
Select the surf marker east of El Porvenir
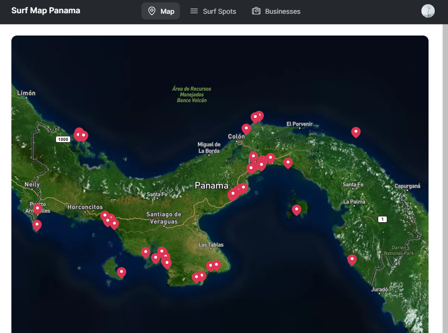(x=355, y=132)
